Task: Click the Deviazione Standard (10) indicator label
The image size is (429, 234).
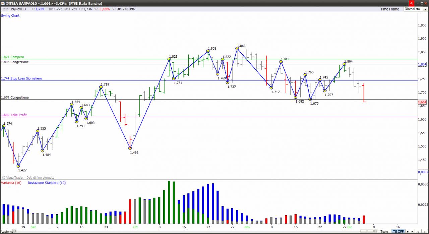Action: point(47,183)
